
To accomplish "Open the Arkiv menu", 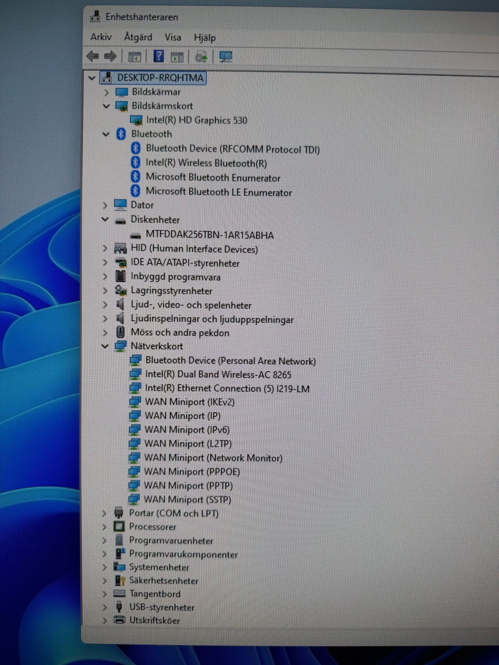I will (101, 37).
